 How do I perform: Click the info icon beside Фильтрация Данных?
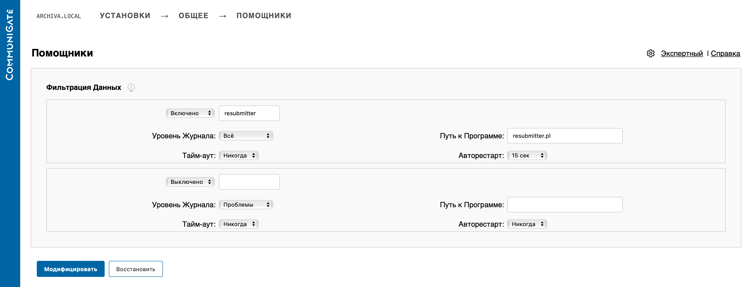pyautogui.click(x=131, y=87)
